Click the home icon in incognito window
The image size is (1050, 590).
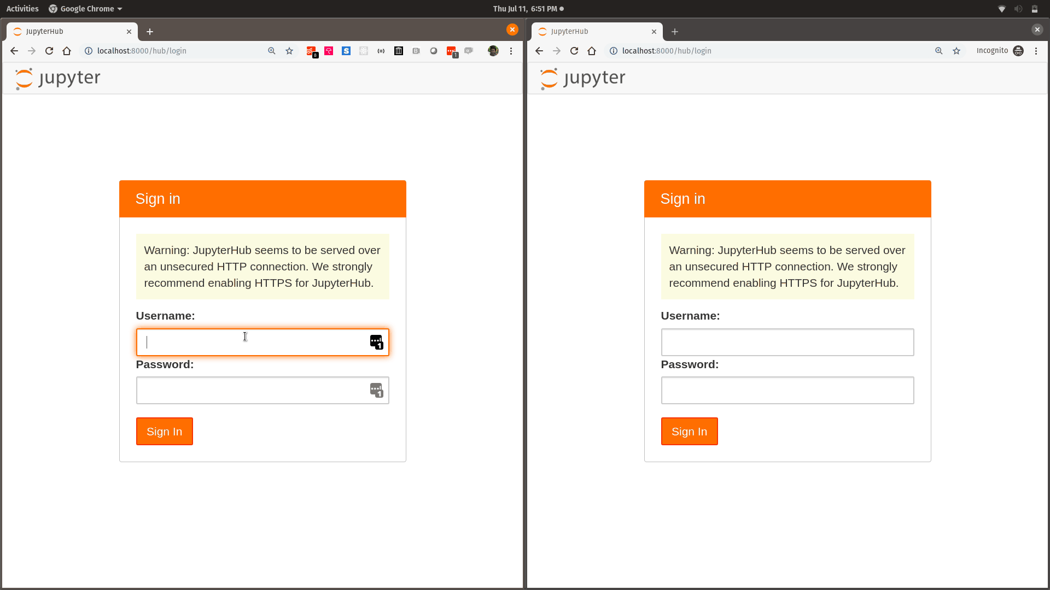pyautogui.click(x=592, y=51)
